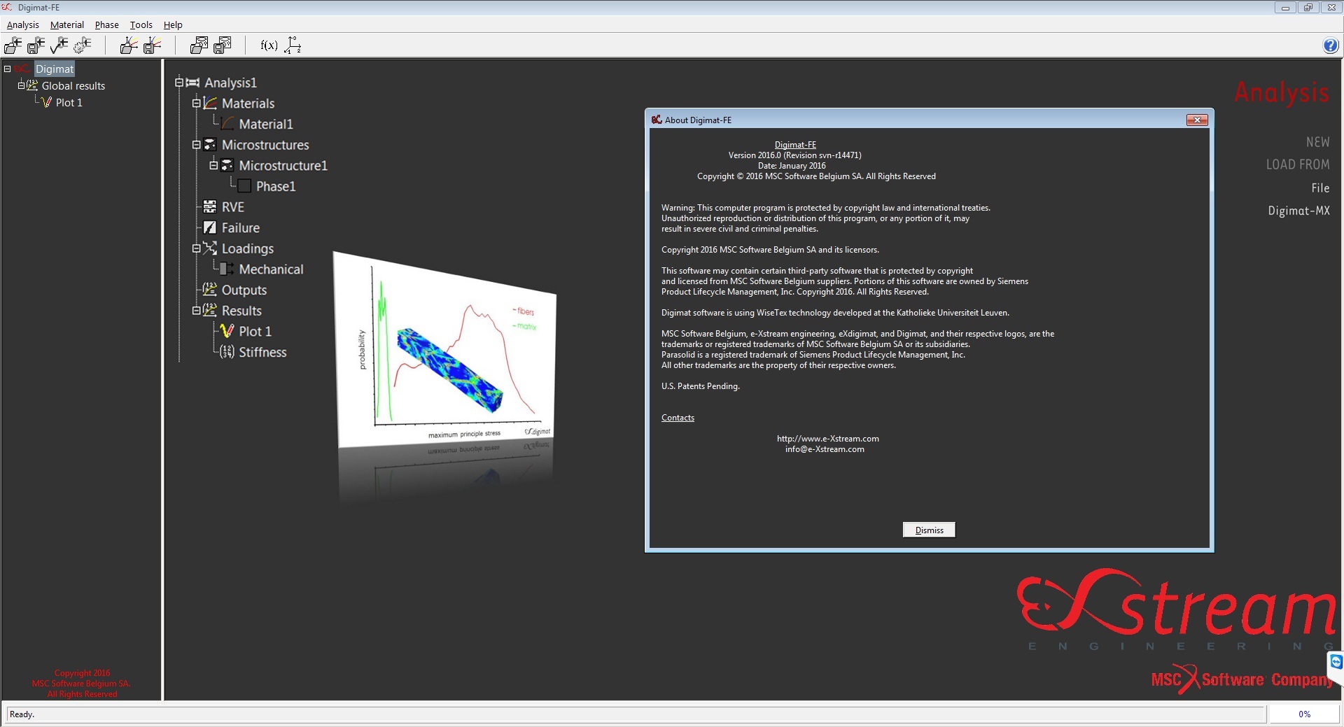Screen dimensions: 1344x727
Task: Select Phase1 text in model tree
Action: point(276,186)
